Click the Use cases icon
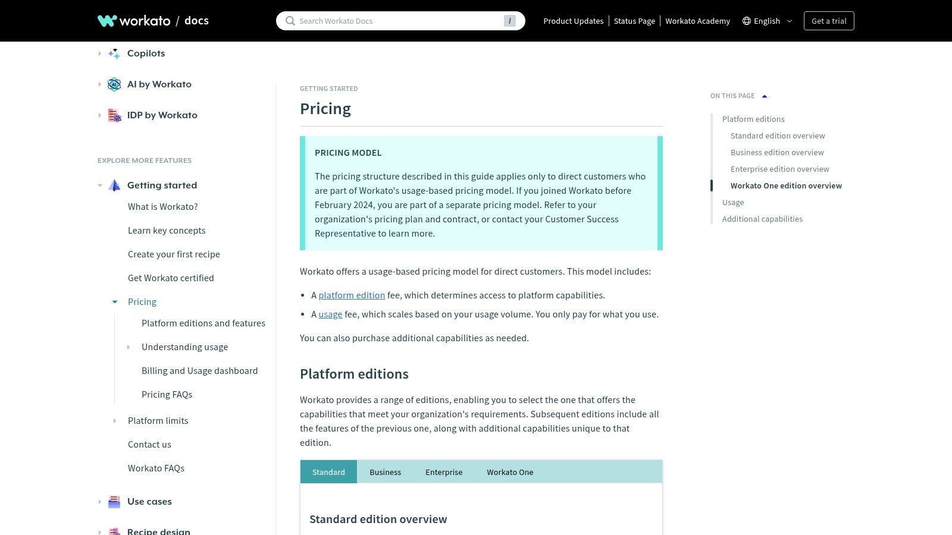The height and width of the screenshot is (535, 952). [114, 501]
